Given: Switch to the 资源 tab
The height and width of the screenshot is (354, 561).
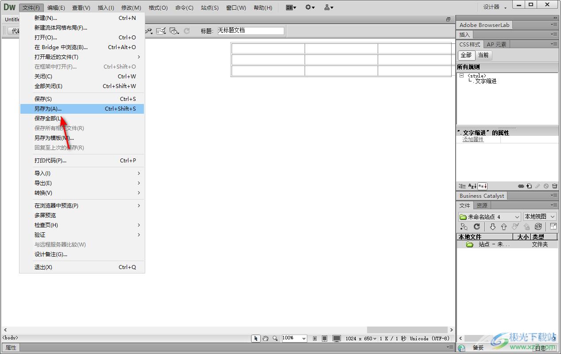Looking at the screenshot, I should point(482,205).
